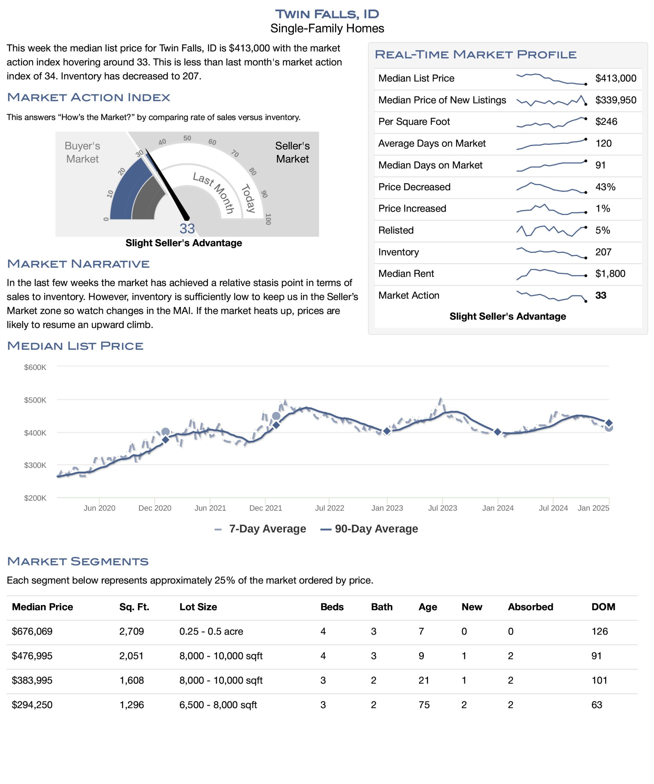Click the Dec 2021 diamond chart marker

pos(276,425)
